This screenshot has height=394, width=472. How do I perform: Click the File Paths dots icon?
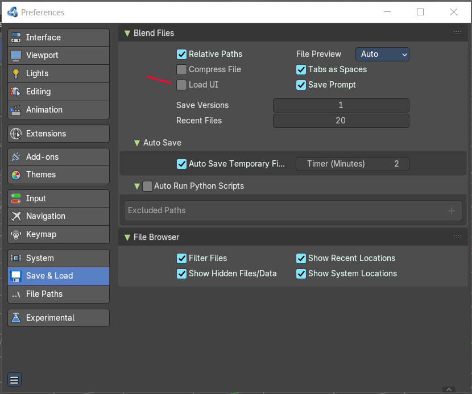point(16,295)
